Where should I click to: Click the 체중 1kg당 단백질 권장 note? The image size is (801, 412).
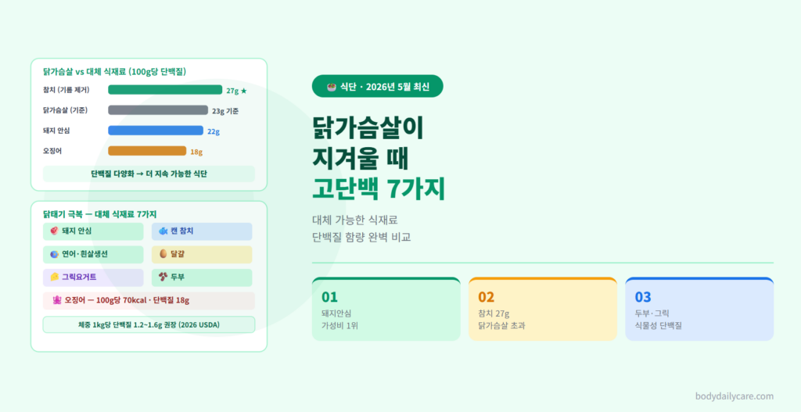(149, 324)
